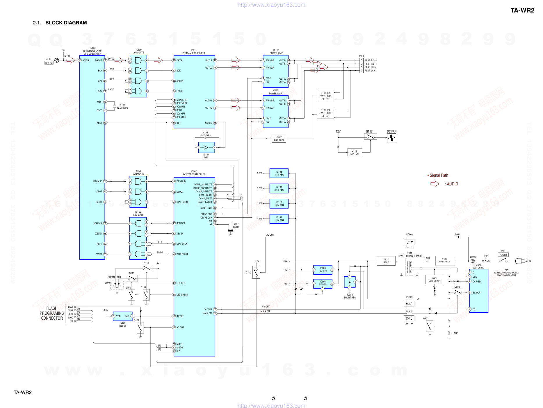The image size is (543, 408).
Task: Click the '2-1. BLOCK DIAGRAM' heading
Action: point(60,23)
